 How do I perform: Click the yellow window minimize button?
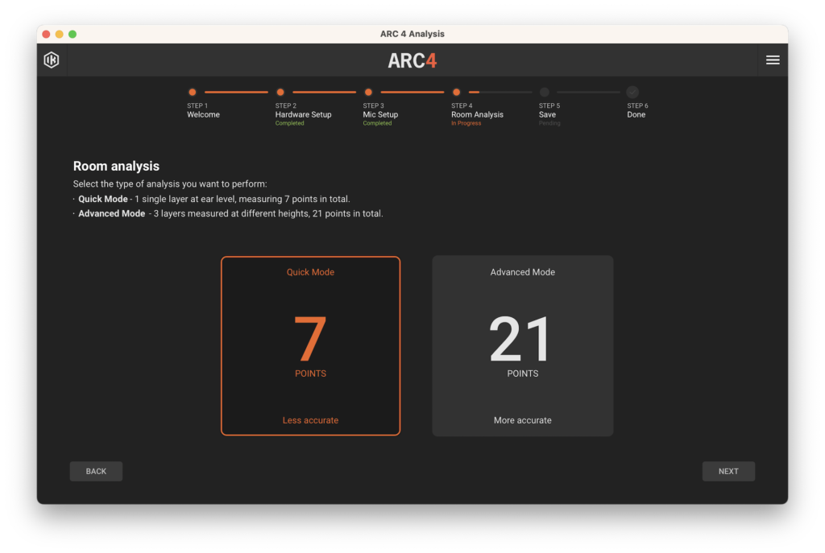59,34
